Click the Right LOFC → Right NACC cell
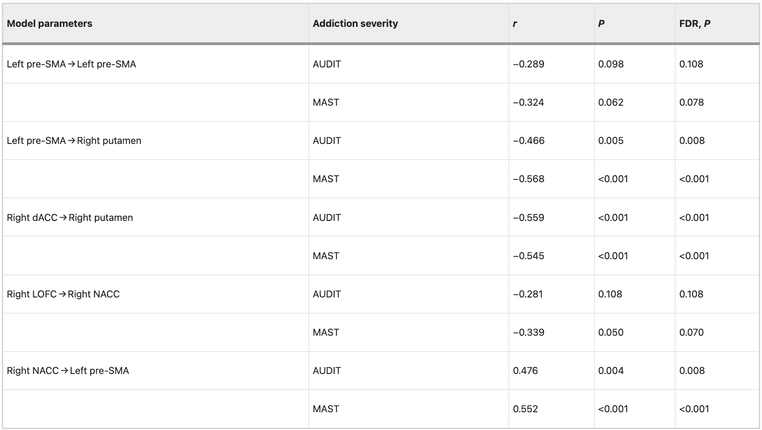Screen dimensions: 762x430 (63, 294)
